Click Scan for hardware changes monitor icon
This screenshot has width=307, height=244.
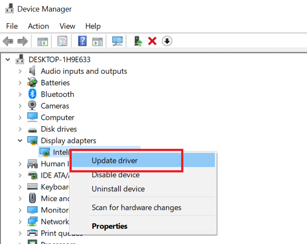[x=117, y=41]
